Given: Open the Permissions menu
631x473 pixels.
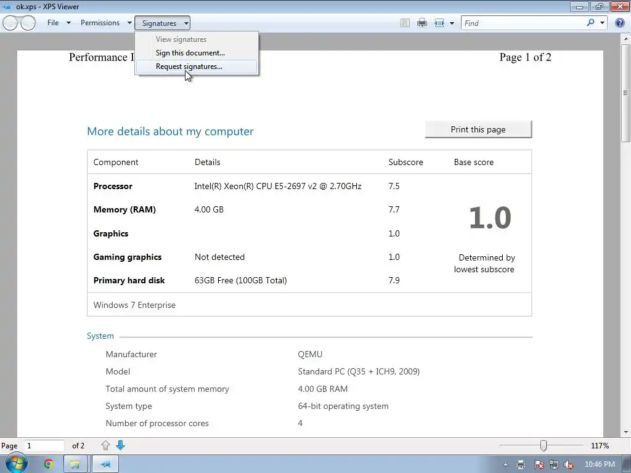Looking at the screenshot, I should 100,23.
